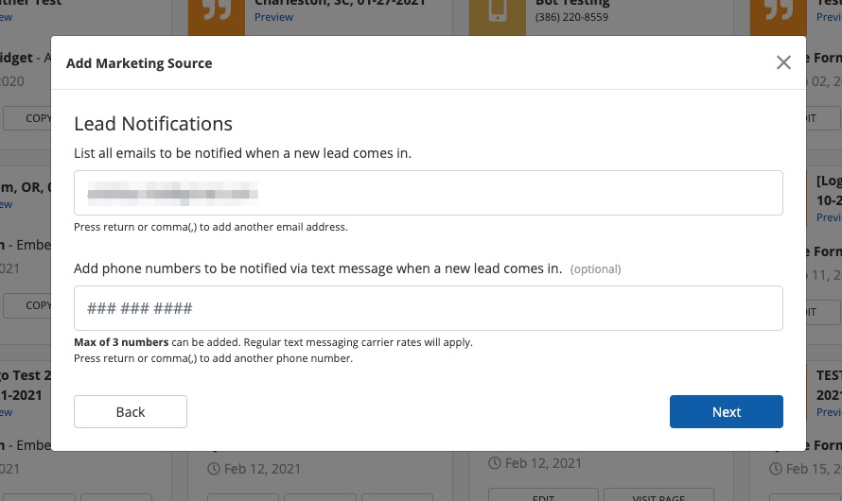The height and width of the screenshot is (501, 842).
Task: Close the Add Marketing Source dialog
Action: pyautogui.click(x=783, y=63)
